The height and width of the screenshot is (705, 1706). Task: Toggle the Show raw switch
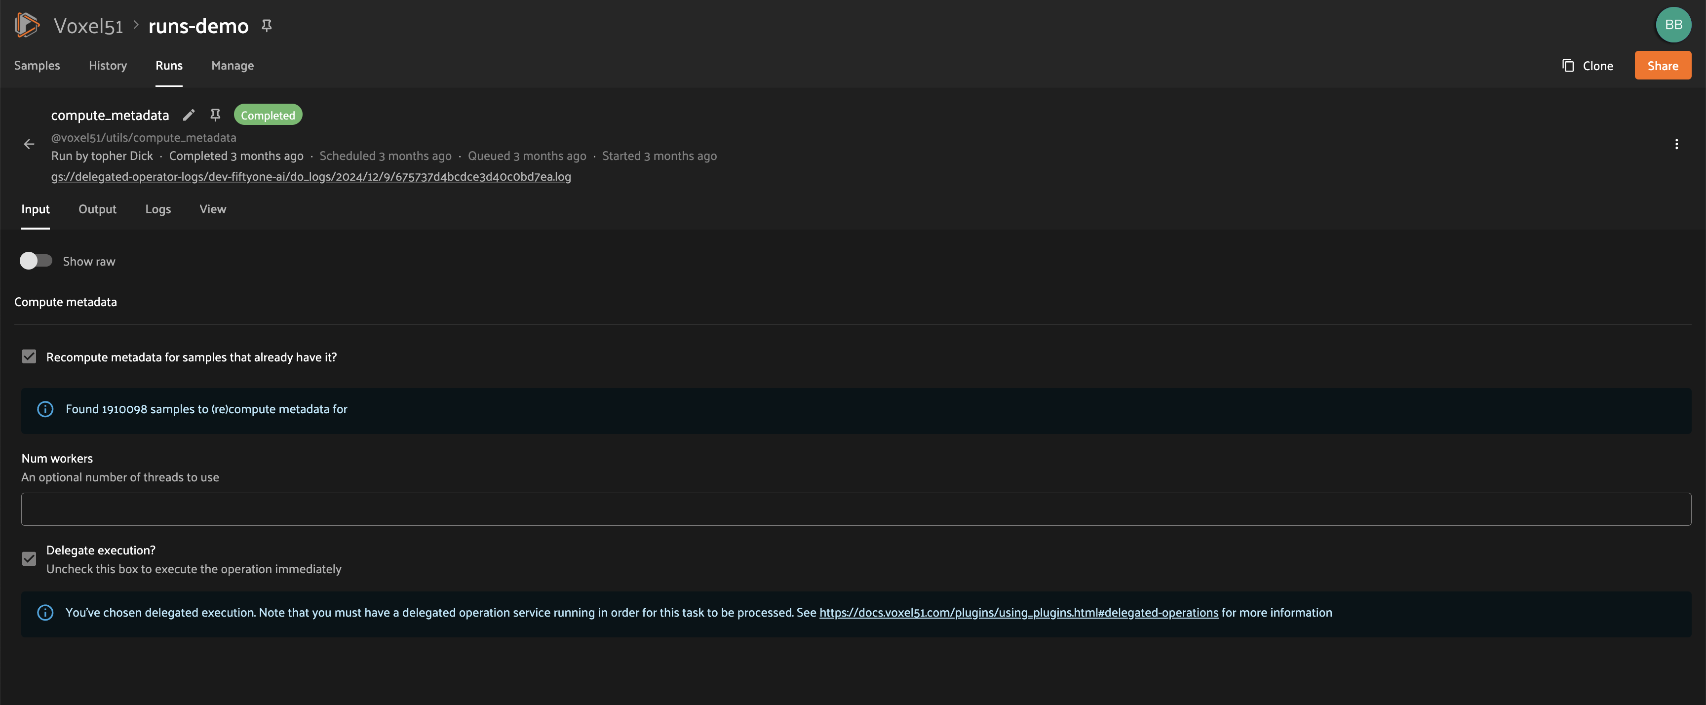click(x=36, y=261)
